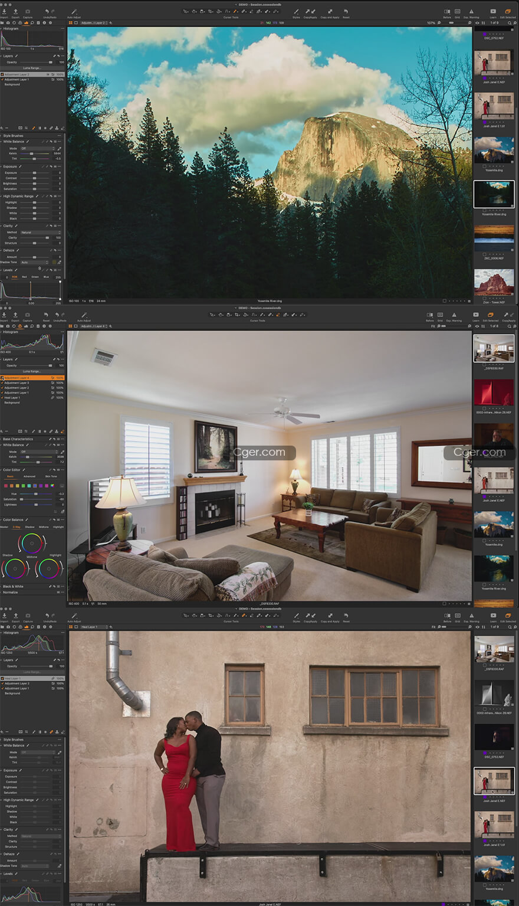Click the Import icon in the couple portrait window
The width and height of the screenshot is (519, 906).
(4, 616)
